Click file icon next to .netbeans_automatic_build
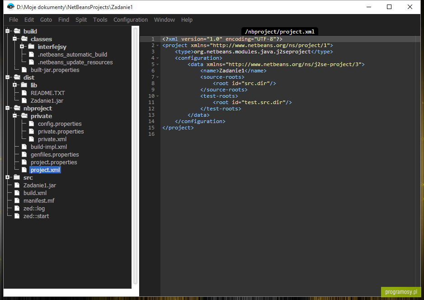Image resolution: width=424 pixels, height=300 pixels. 31,54
